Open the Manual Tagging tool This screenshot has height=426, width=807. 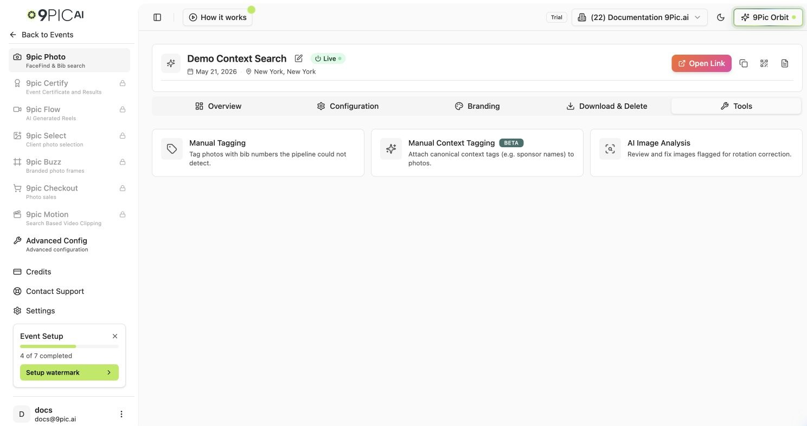258,153
